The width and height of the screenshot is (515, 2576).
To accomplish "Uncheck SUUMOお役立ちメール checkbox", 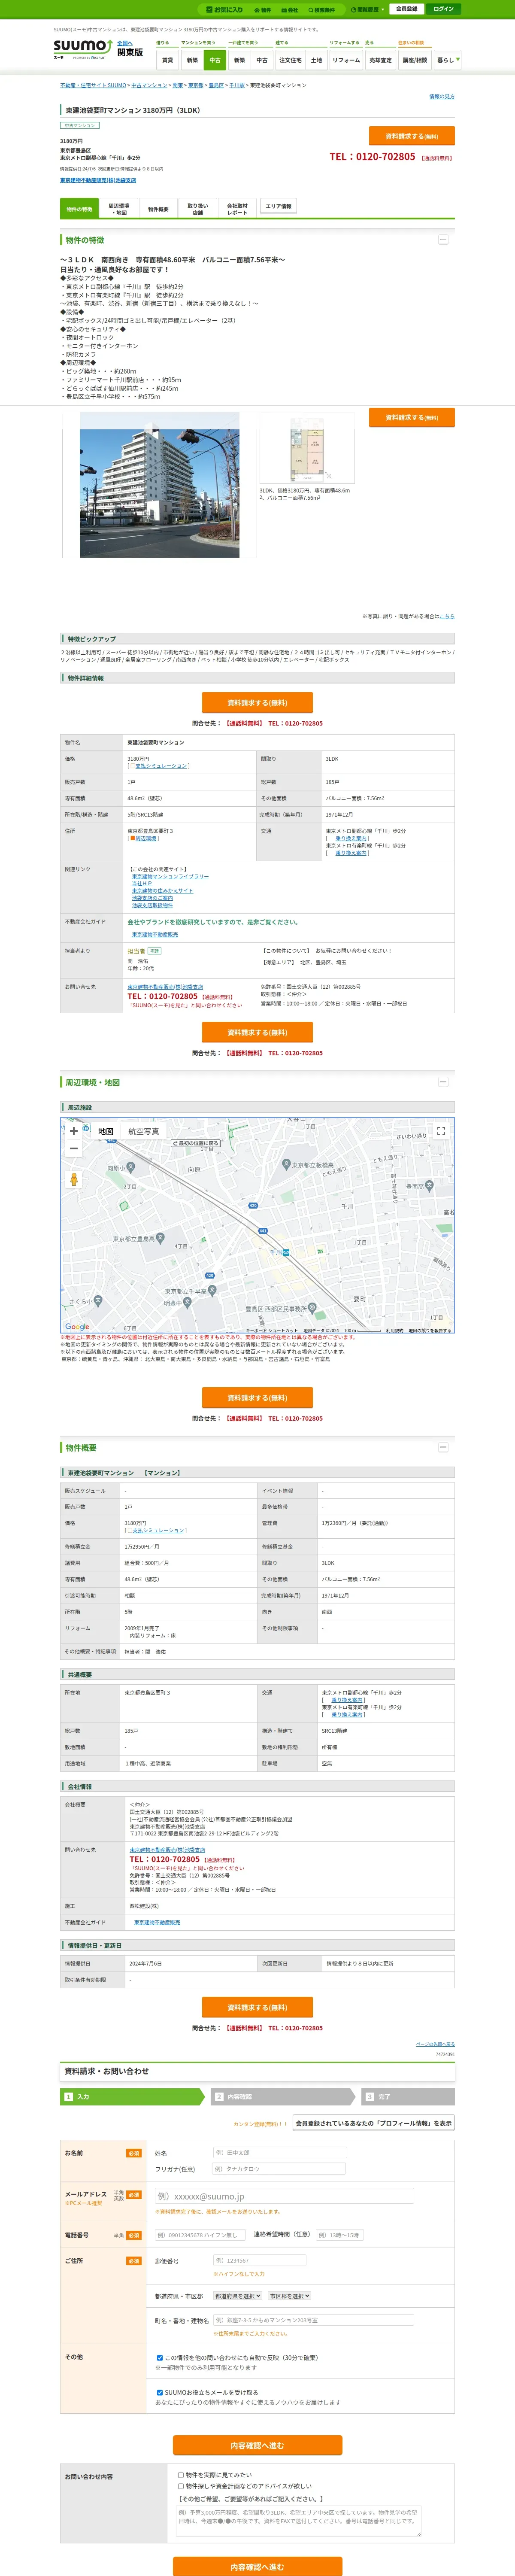I will tap(160, 2393).
